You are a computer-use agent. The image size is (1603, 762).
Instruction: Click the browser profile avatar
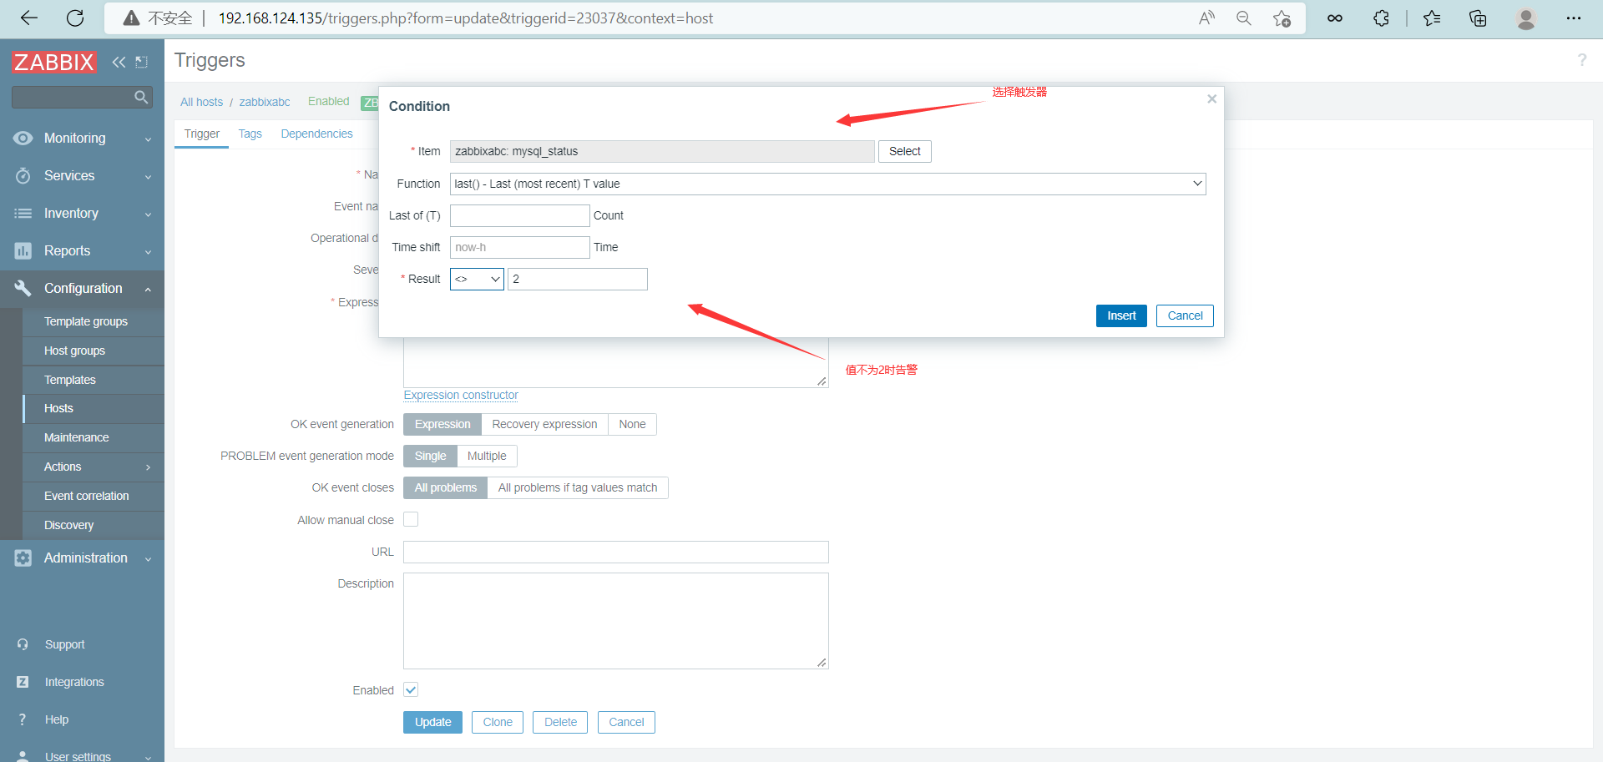(1526, 18)
